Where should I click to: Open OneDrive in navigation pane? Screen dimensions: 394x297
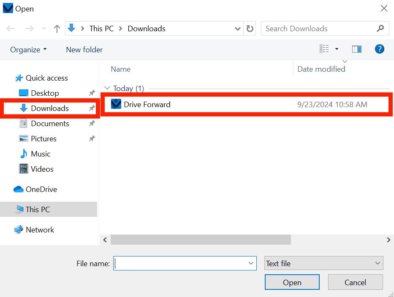[41, 189]
